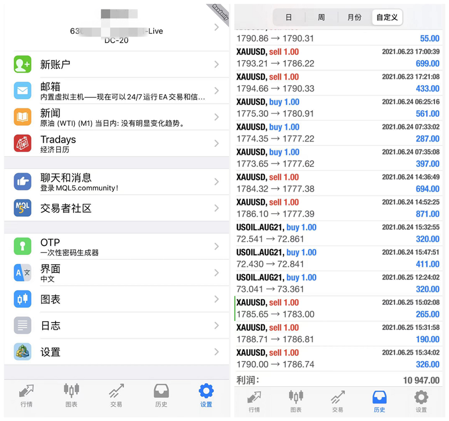The height and width of the screenshot is (421, 449).
Task: Open the MQL5 traders community icon
Action: 22,208
